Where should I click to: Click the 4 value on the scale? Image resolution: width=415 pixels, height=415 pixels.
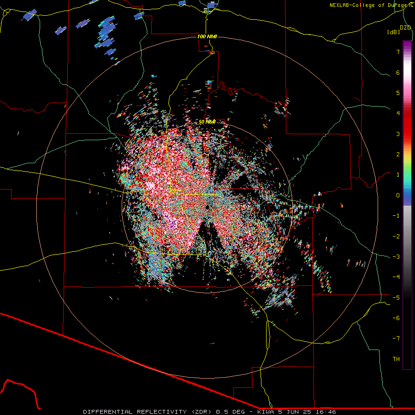[398, 113]
